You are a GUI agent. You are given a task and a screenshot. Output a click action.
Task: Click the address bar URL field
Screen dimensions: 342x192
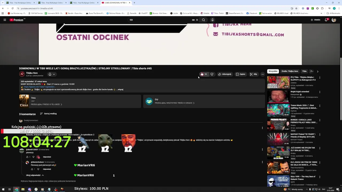152,8
